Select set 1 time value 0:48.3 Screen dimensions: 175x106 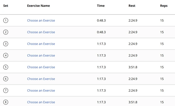coord(101,20)
